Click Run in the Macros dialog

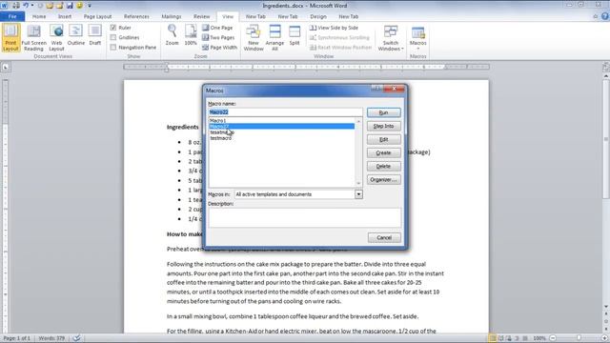(x=383, y=112)
